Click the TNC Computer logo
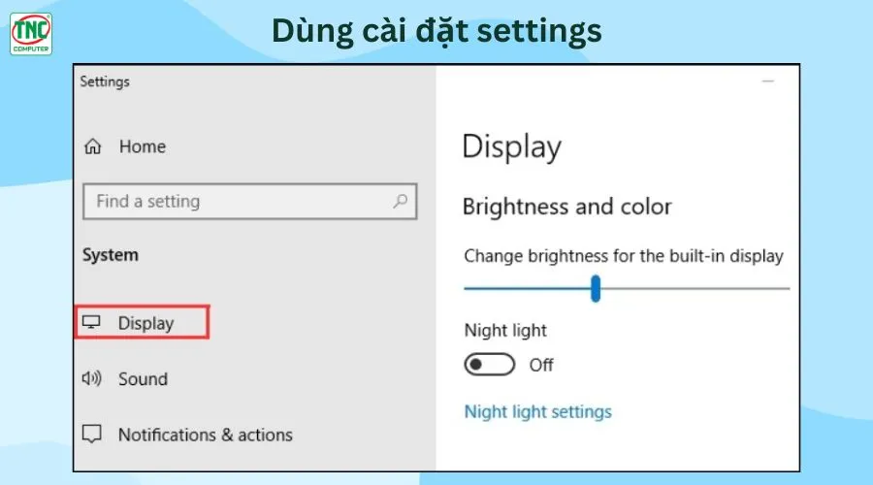Image resolution: width=873 pixels, height=485 pixels. coord(31,34)
